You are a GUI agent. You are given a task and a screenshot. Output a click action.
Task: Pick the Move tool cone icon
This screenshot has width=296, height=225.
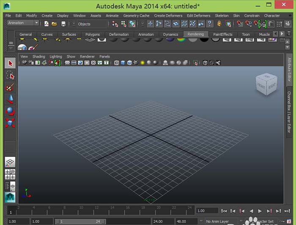10,99
